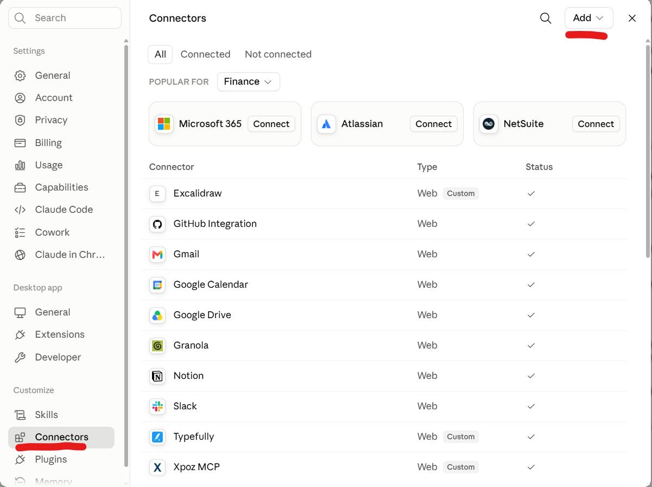Connect Atlassian
This screenshot has width=652, height=487.
(x=433, y=124)
